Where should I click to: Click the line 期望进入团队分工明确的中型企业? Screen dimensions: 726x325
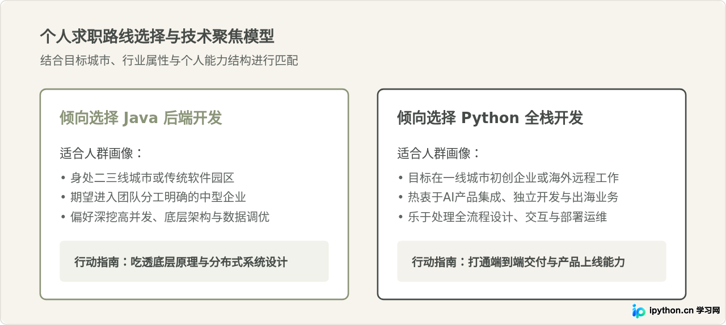coord(153,197)
